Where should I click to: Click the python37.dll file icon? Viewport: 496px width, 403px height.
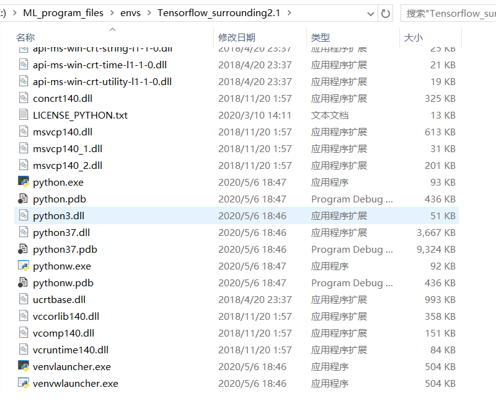pos(24,232)
